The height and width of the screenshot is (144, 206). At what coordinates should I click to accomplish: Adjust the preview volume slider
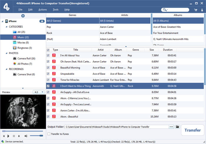coord(36,136)
